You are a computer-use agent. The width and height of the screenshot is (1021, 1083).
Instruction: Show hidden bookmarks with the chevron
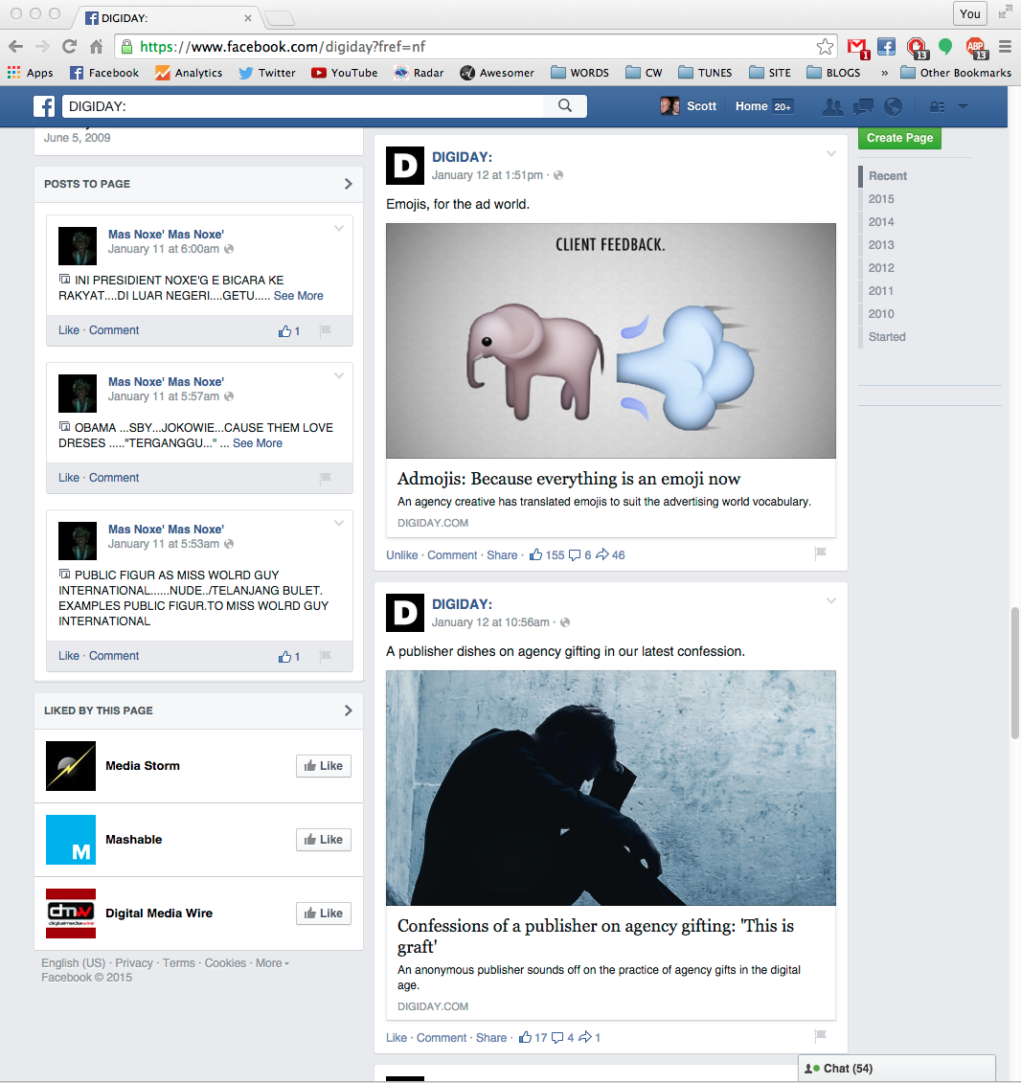click(884, 73)
